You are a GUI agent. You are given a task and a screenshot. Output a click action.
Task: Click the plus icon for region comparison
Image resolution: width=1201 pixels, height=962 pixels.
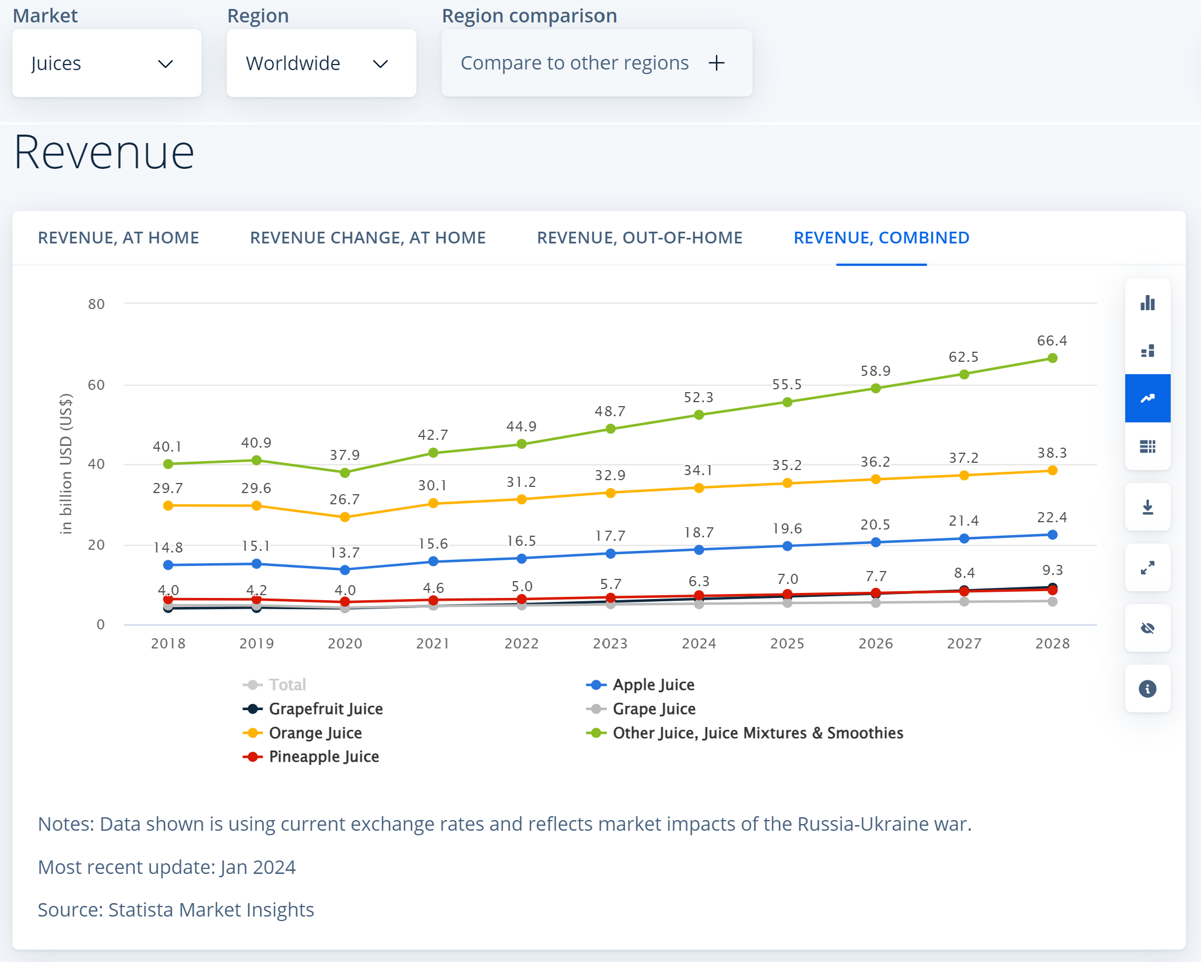[717, 63]
